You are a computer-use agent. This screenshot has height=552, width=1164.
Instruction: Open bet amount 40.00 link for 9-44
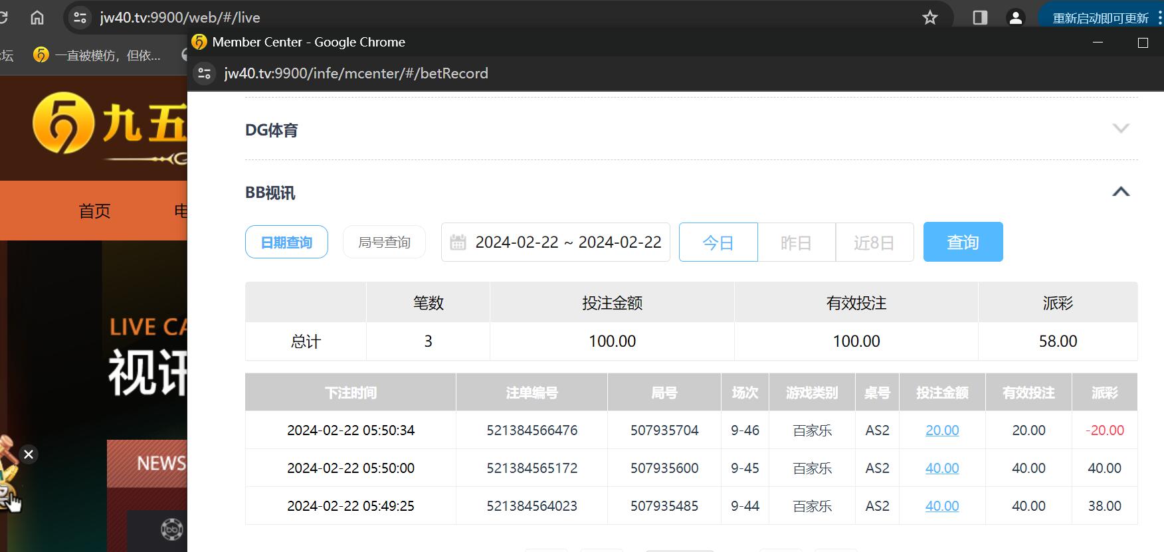(x=942, y=506)
